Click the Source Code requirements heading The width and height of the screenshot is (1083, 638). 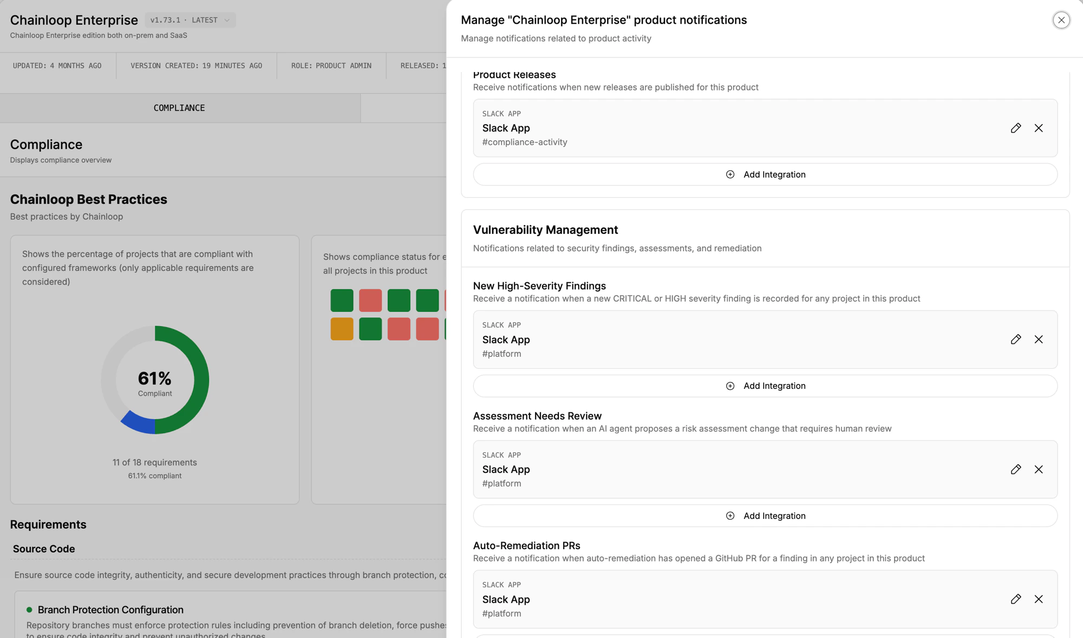44,549
